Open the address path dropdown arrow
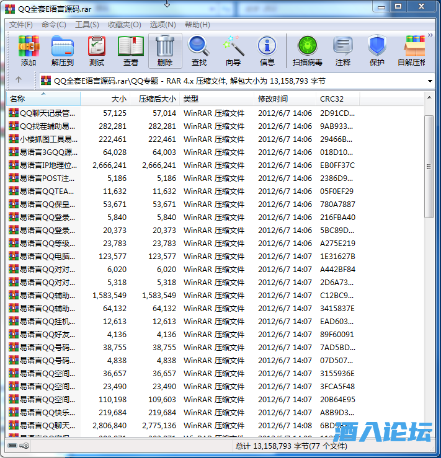Image resolution: width=441 pixels, height=458 pixels. point(430,81)
